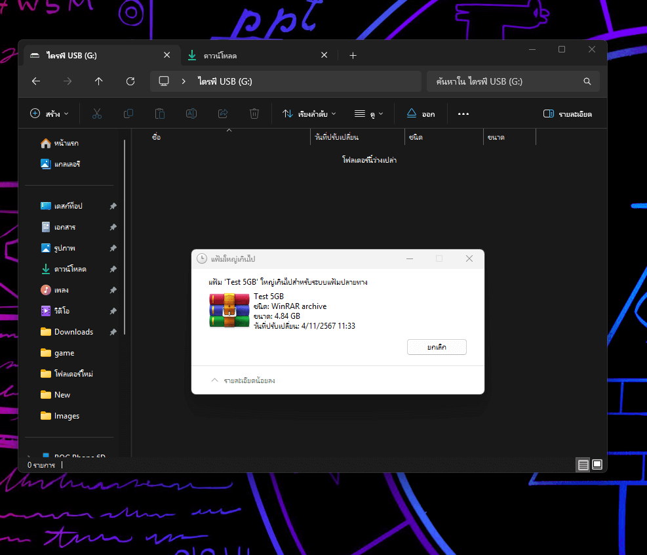Screen dimensions: 647x555
Task: Close the ดาวน์โหลด tab
Action: [324, 55]
